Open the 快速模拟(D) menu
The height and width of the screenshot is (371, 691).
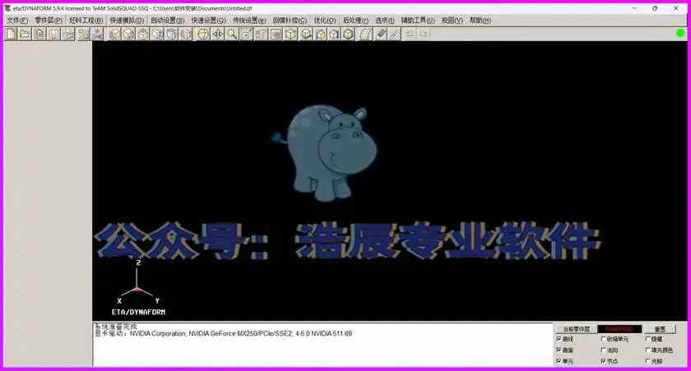127,21
